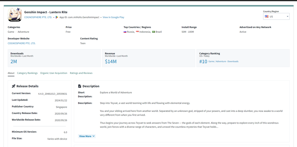
Task: Open the Organic User Acquisition tab
Action: point(54,73)
